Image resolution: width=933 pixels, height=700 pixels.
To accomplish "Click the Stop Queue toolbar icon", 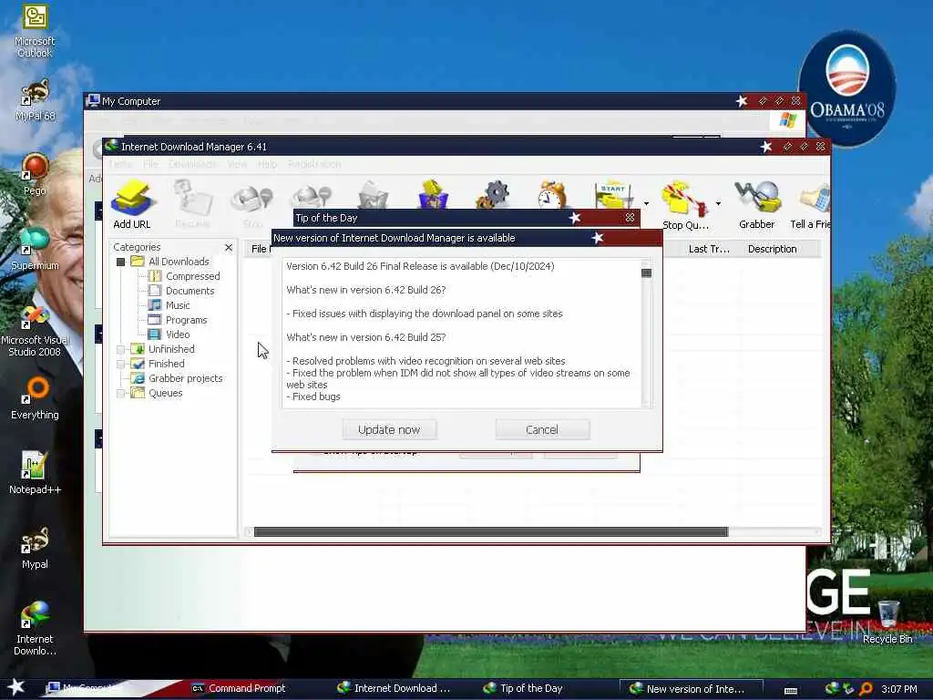I will [x=685, y=204].
